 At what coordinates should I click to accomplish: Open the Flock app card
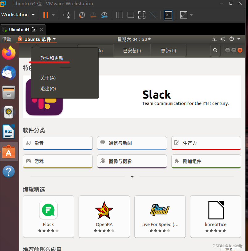tap(48, 217)
